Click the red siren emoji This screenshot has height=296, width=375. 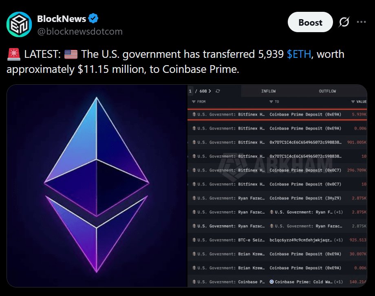pyautogui.click(x=13, y=54)
